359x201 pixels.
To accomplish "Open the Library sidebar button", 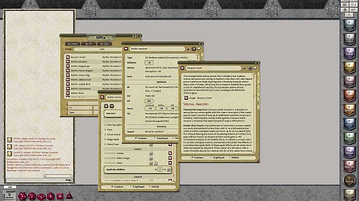I will coord(349,194).
